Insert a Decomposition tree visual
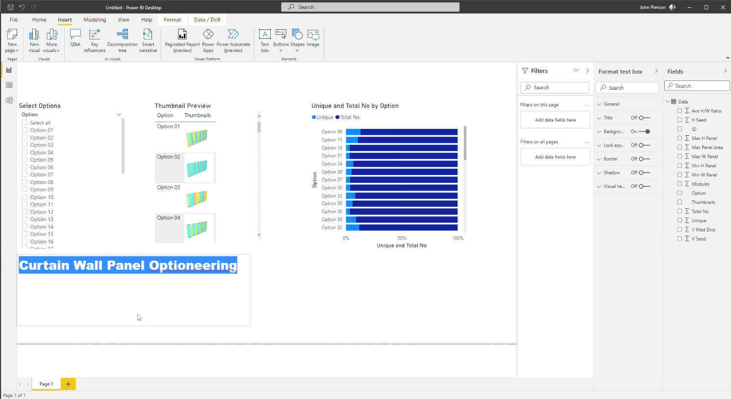This screenshot has width=731, height=399. coord(123,40)
